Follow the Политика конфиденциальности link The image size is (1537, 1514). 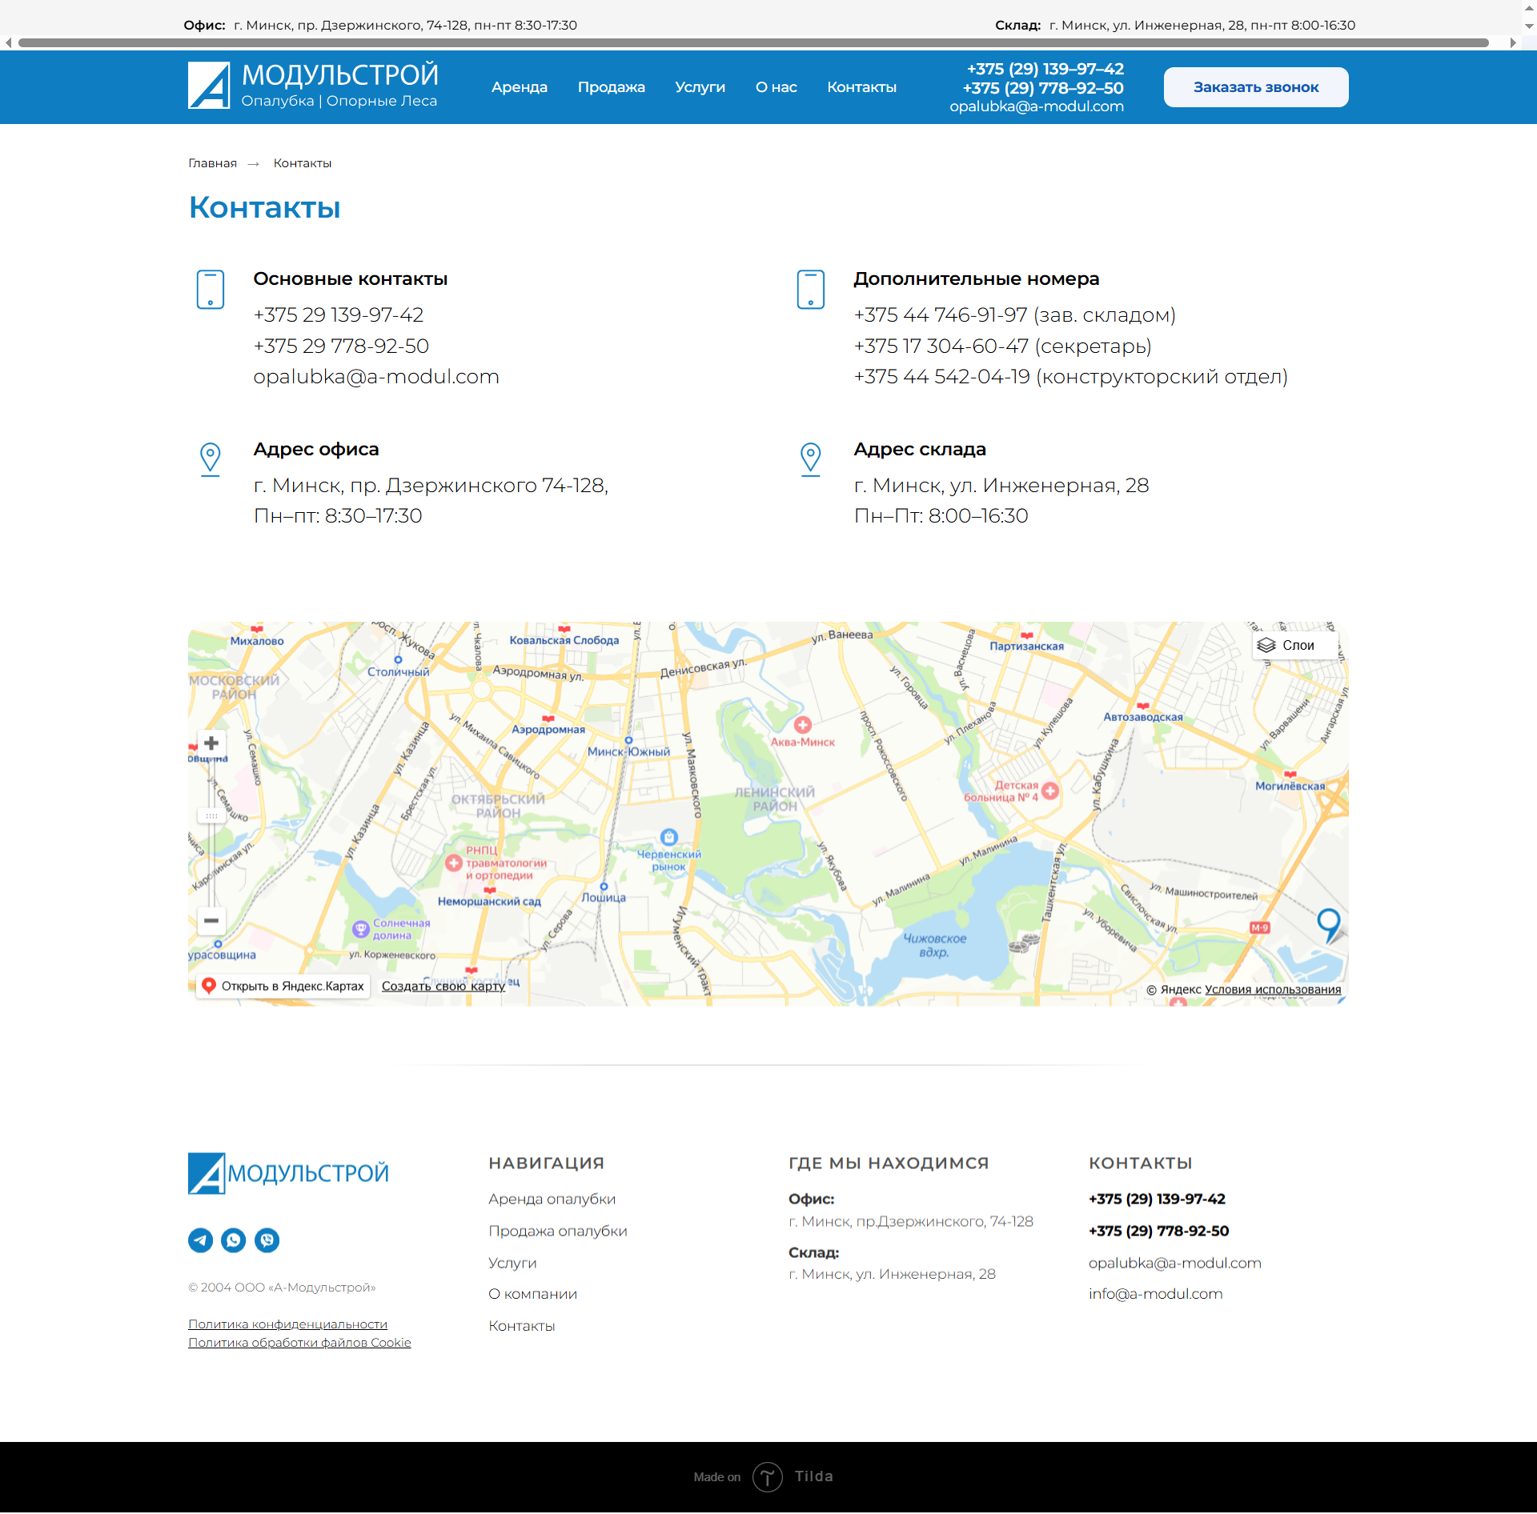point(287,1324)
